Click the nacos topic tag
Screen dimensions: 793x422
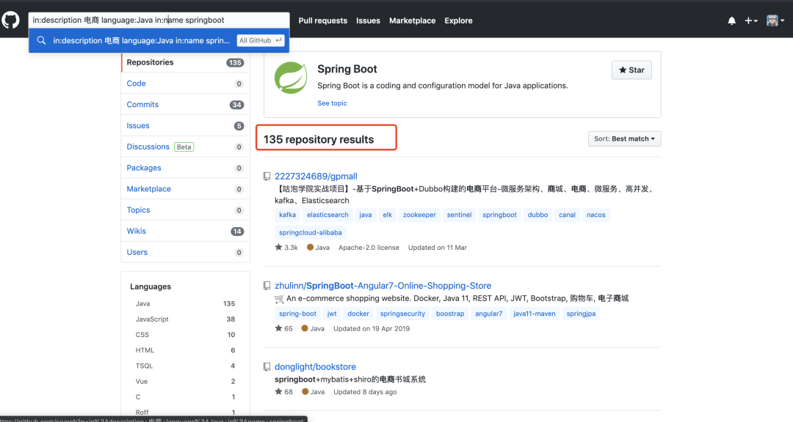[595, 215]
